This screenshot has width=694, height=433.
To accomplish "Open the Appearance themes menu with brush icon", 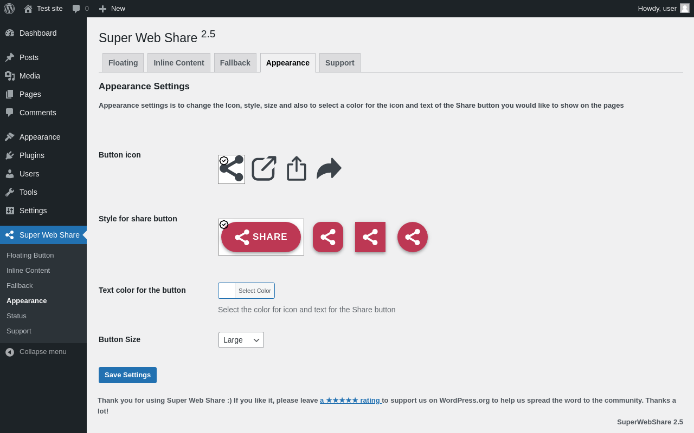I will [43, 137].
